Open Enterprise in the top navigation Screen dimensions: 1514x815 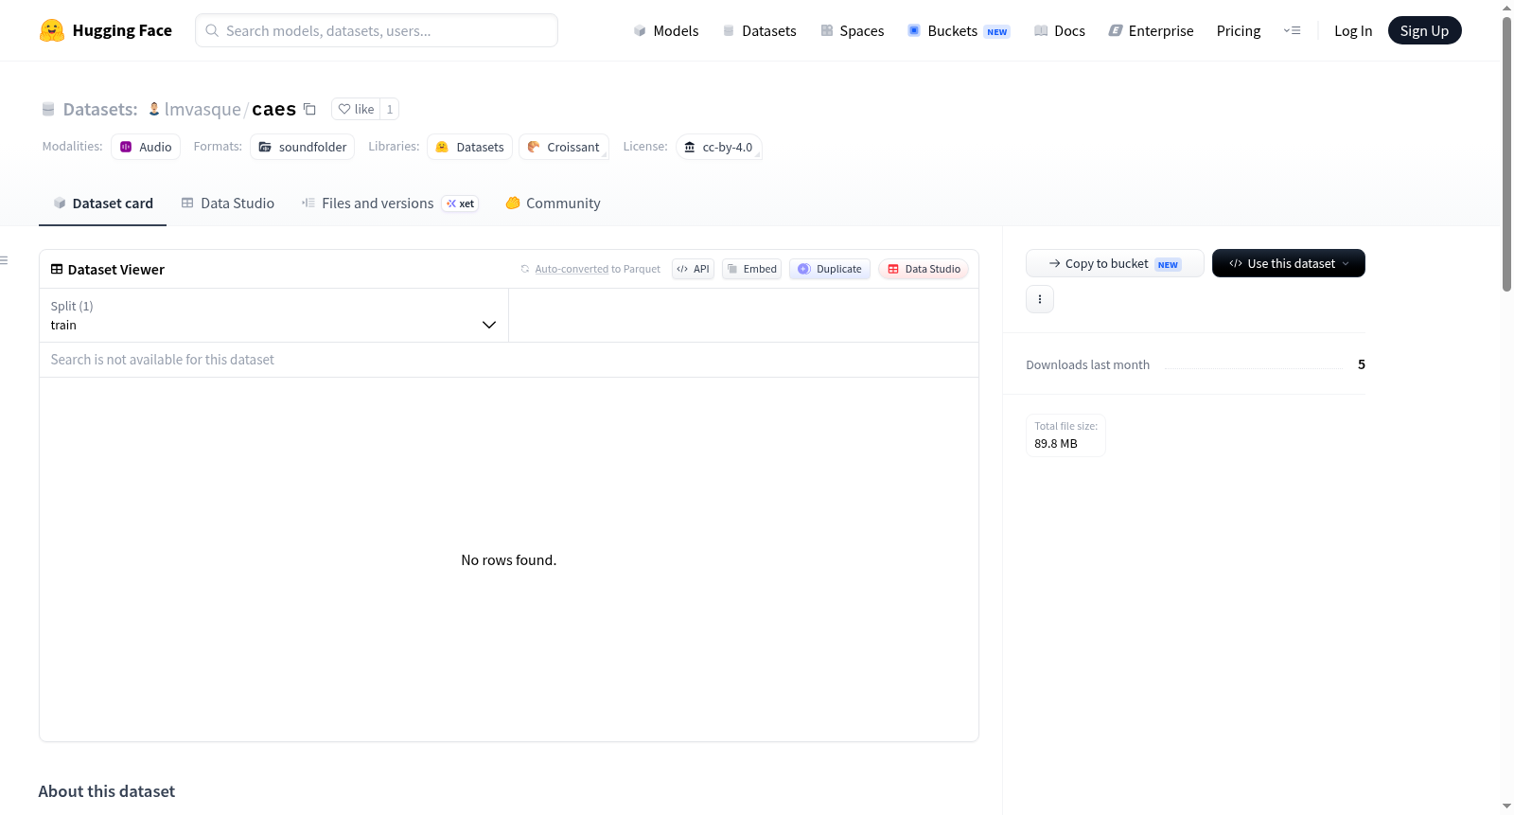point(1151,30)
